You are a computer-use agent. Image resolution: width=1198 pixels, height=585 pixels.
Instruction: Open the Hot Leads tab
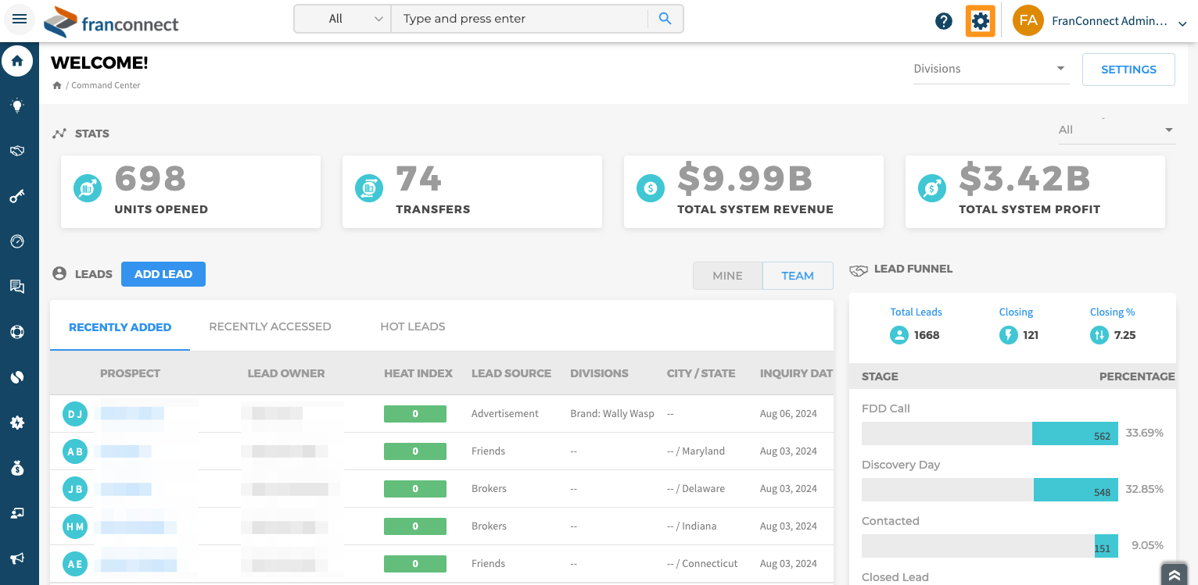pyautogui.click(x=412, y=326)
